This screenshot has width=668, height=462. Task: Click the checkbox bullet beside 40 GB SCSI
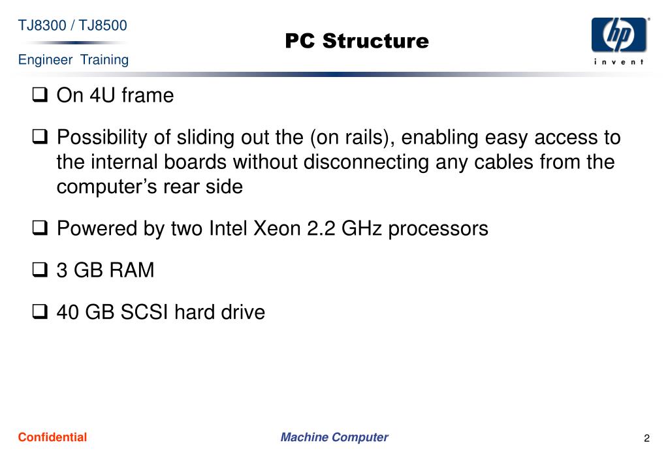point(40,311)
